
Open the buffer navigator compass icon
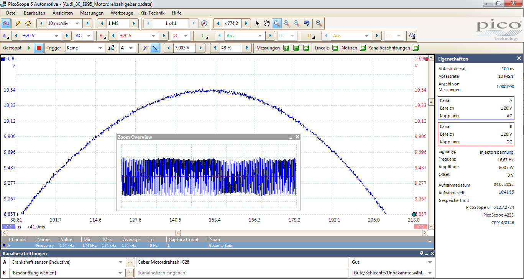204,23
